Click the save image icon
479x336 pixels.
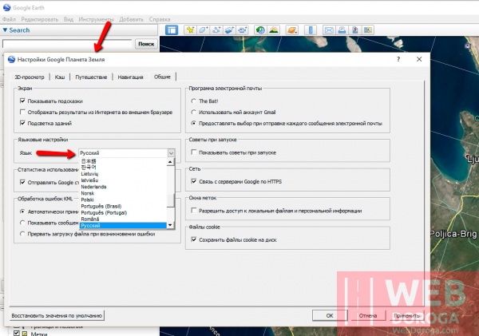click(x=355, y=30)
